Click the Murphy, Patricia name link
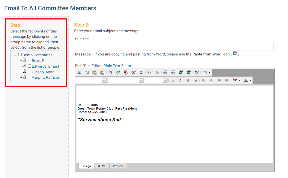This screenshot has height=178, width=288. (x=45, y=77)
